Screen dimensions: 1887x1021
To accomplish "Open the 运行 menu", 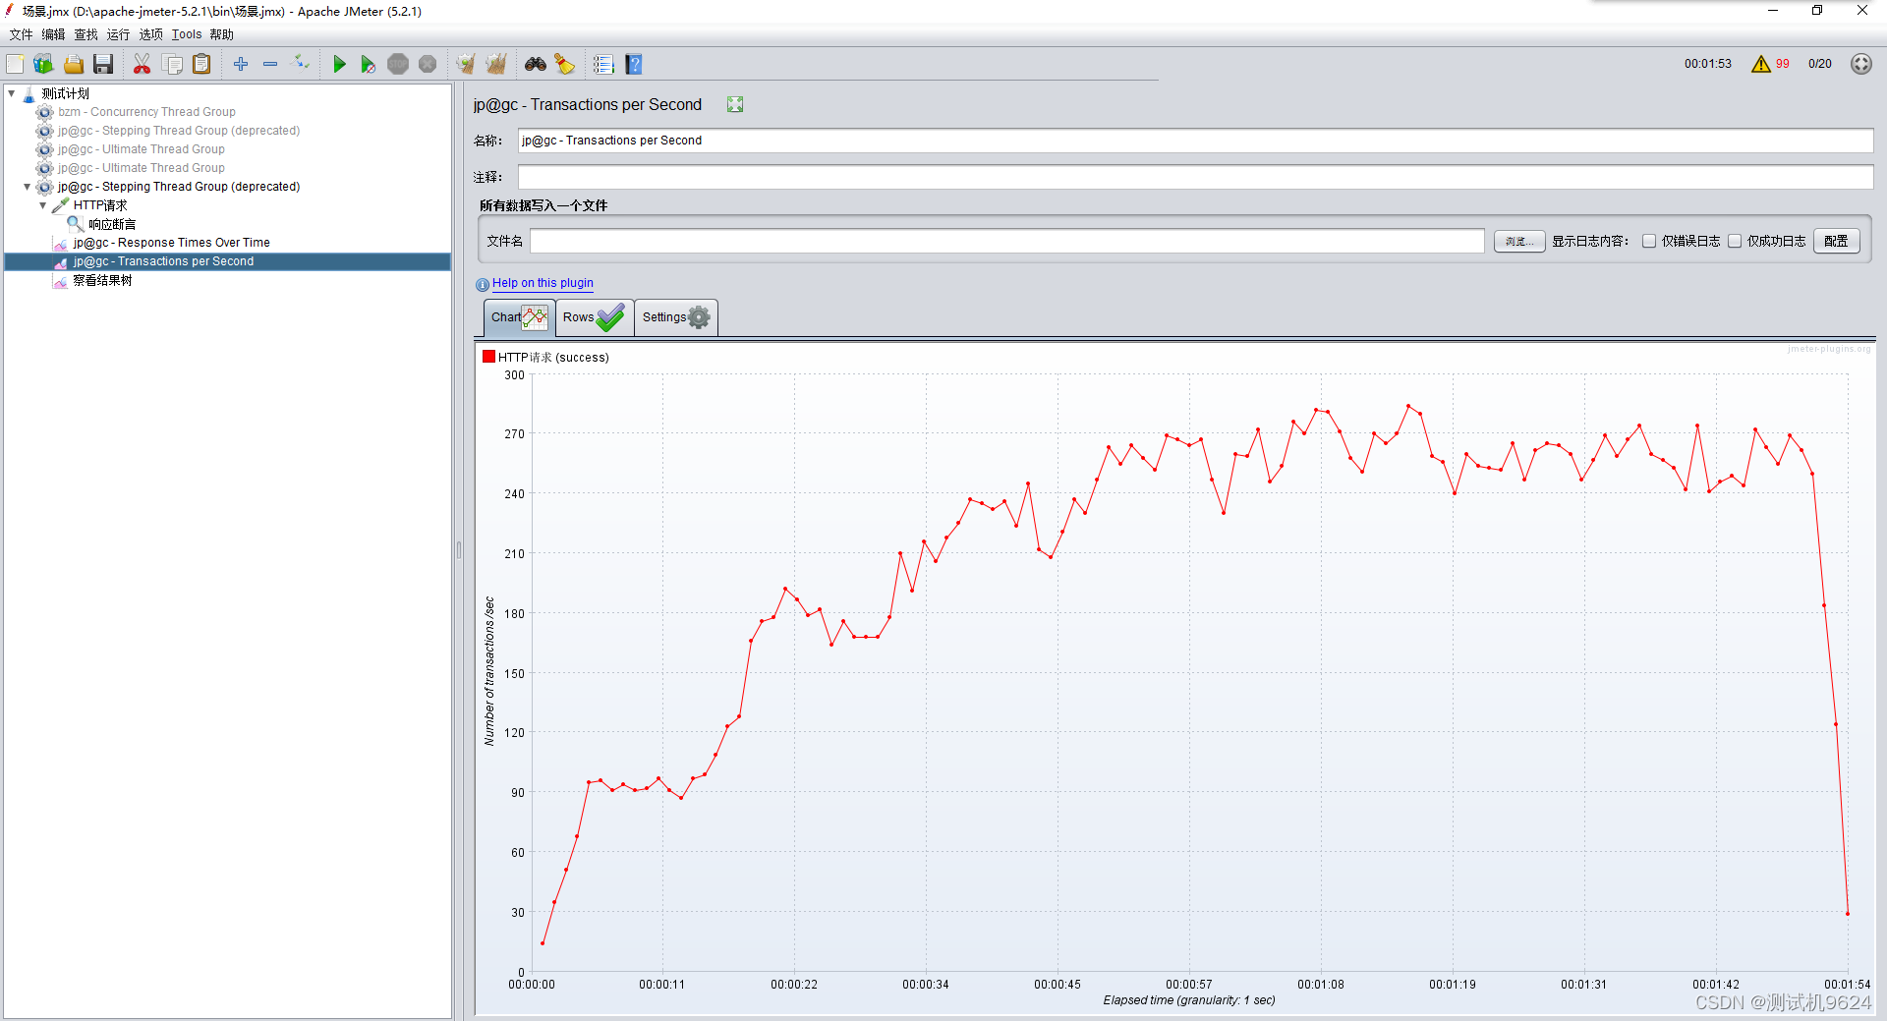I will 118,34.
